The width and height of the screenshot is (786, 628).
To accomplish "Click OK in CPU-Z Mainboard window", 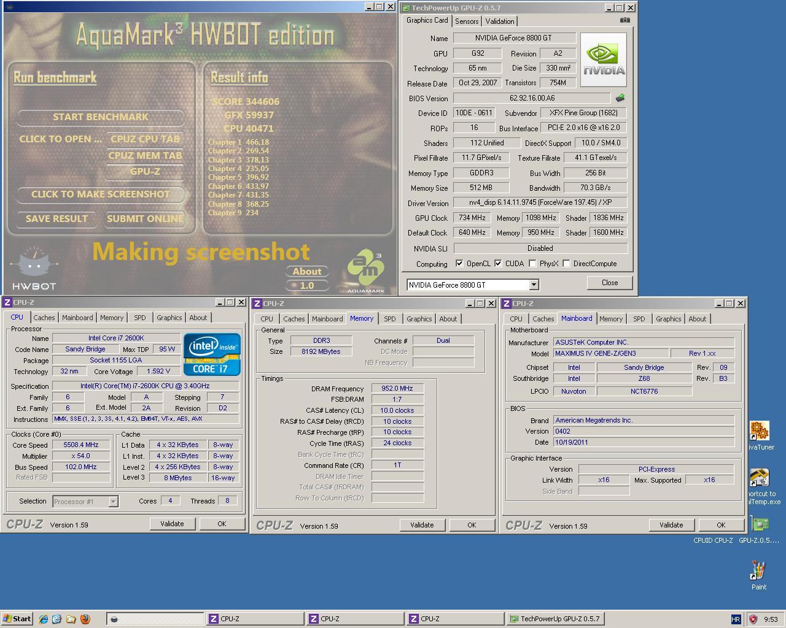I will [x=721, y=525].
